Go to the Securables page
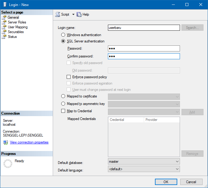 (16, 32)
